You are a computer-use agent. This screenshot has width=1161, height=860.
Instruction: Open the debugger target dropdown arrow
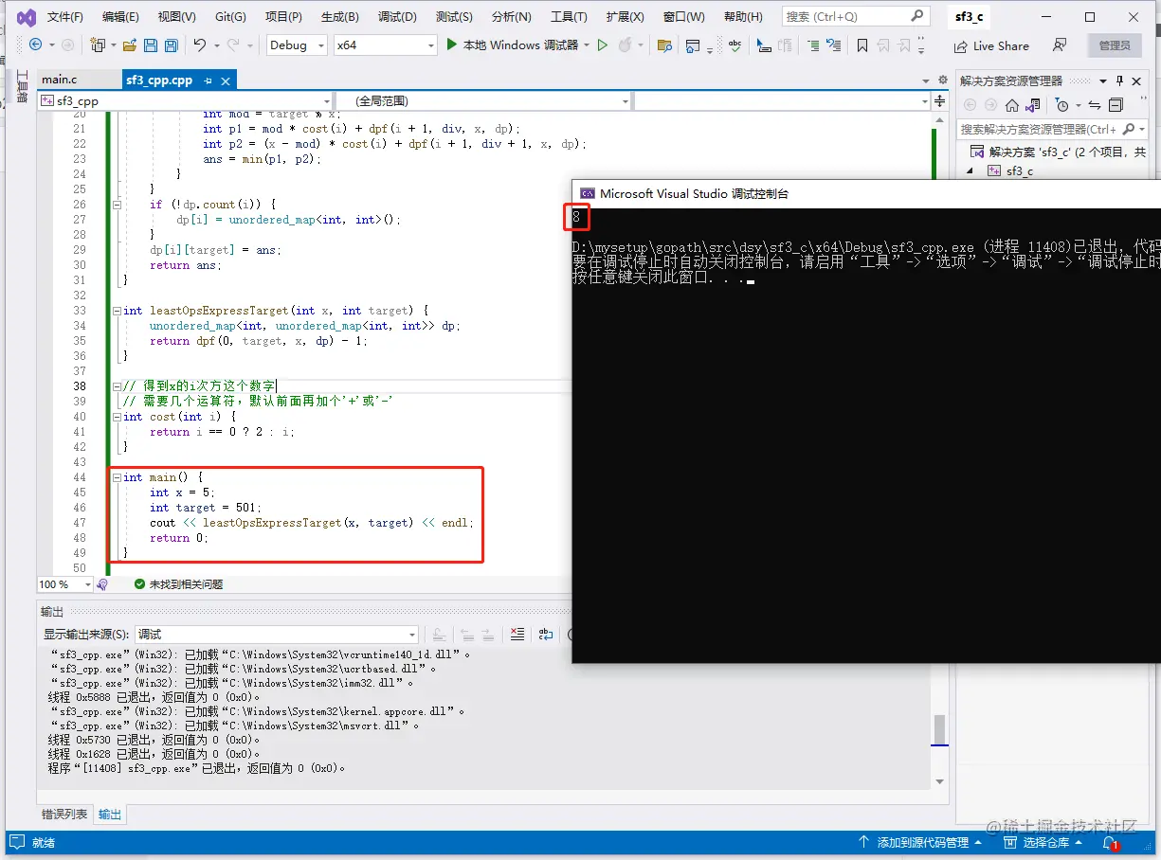click(588, 45)
